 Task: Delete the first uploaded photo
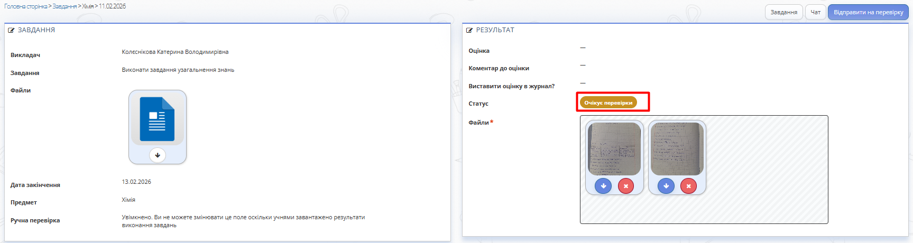pyautogui.click(x=626, y=186)
